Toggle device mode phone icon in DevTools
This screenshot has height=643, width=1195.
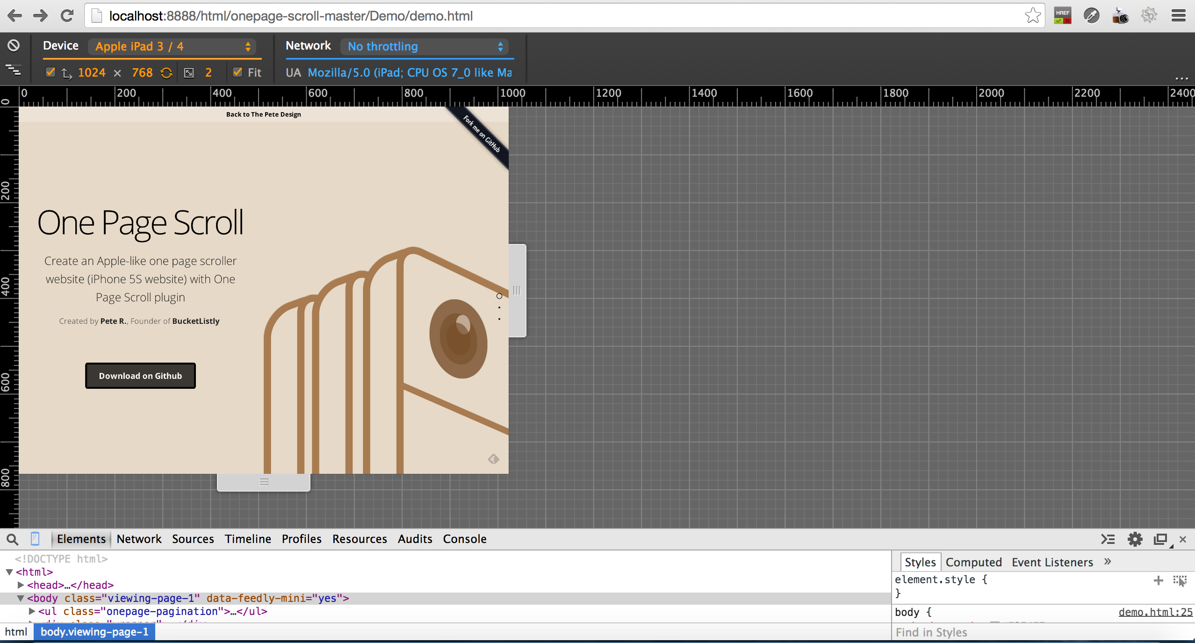[35, 539]
